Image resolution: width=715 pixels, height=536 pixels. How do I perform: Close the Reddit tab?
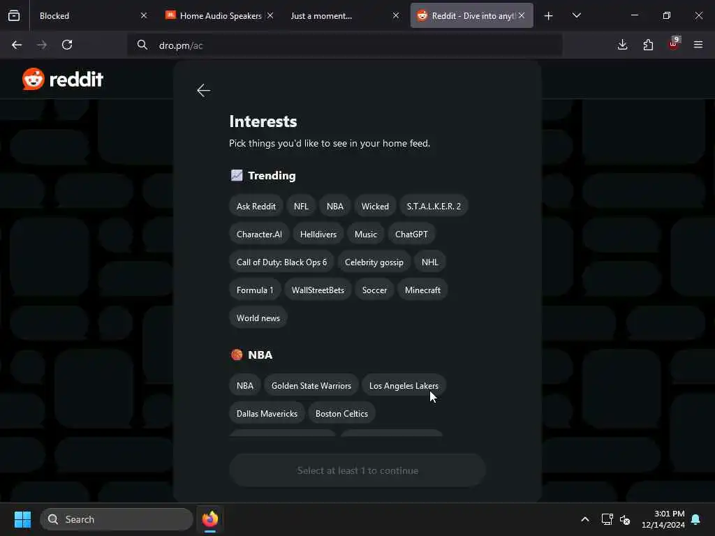point(522,15)
